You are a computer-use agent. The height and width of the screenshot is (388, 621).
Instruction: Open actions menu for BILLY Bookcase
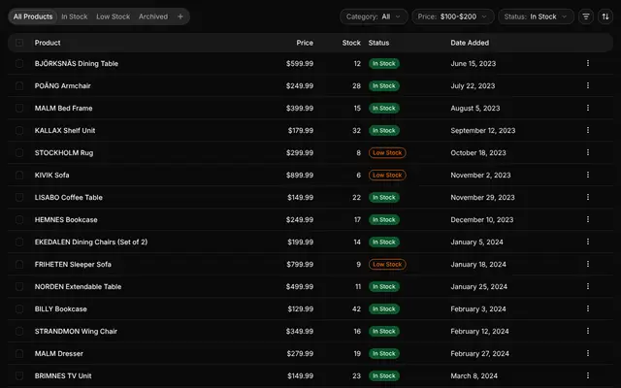coord(588,308)
